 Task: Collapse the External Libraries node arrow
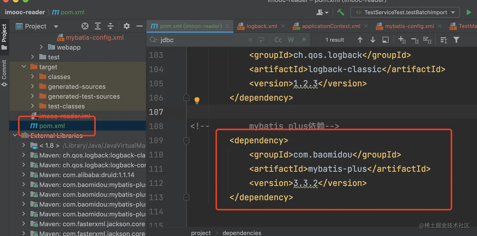coord(15,135)
